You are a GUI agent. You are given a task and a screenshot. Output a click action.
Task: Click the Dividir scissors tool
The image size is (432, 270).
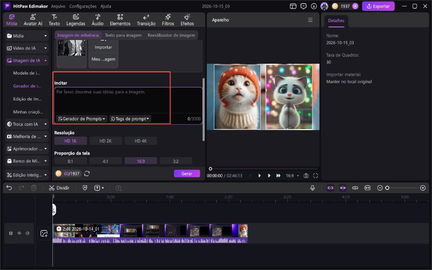[59, 188]
